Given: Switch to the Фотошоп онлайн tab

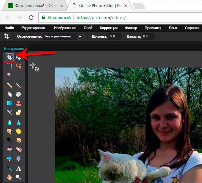Looking at the screenshot, I should click(x=35, y=6).
